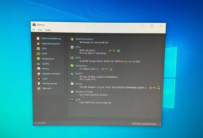Open CPU section label in sidebar
Screen dimensions: 203x138
44,49
